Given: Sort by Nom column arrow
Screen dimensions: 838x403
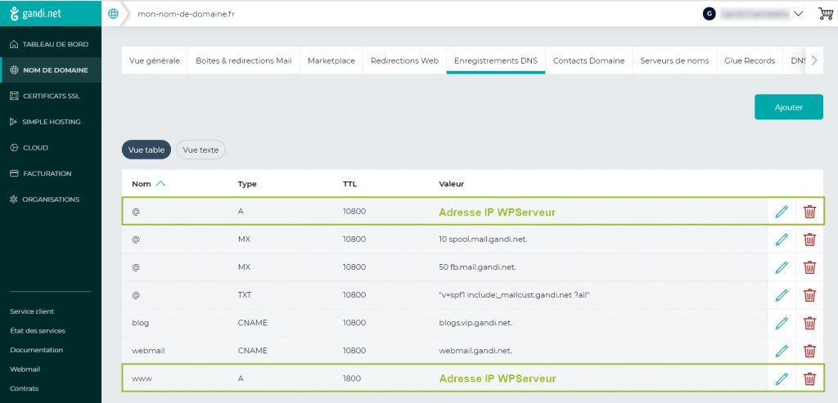Looking at the screenshot, I should coord(160,184).
